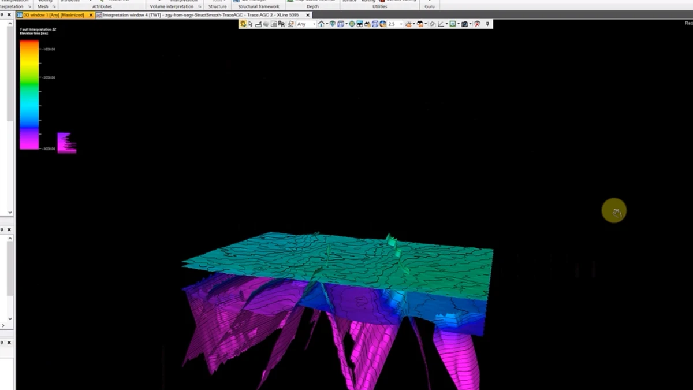Screen dimensions: 693x390
Task: Close the middle left docked pane
Action: [9, 229]
